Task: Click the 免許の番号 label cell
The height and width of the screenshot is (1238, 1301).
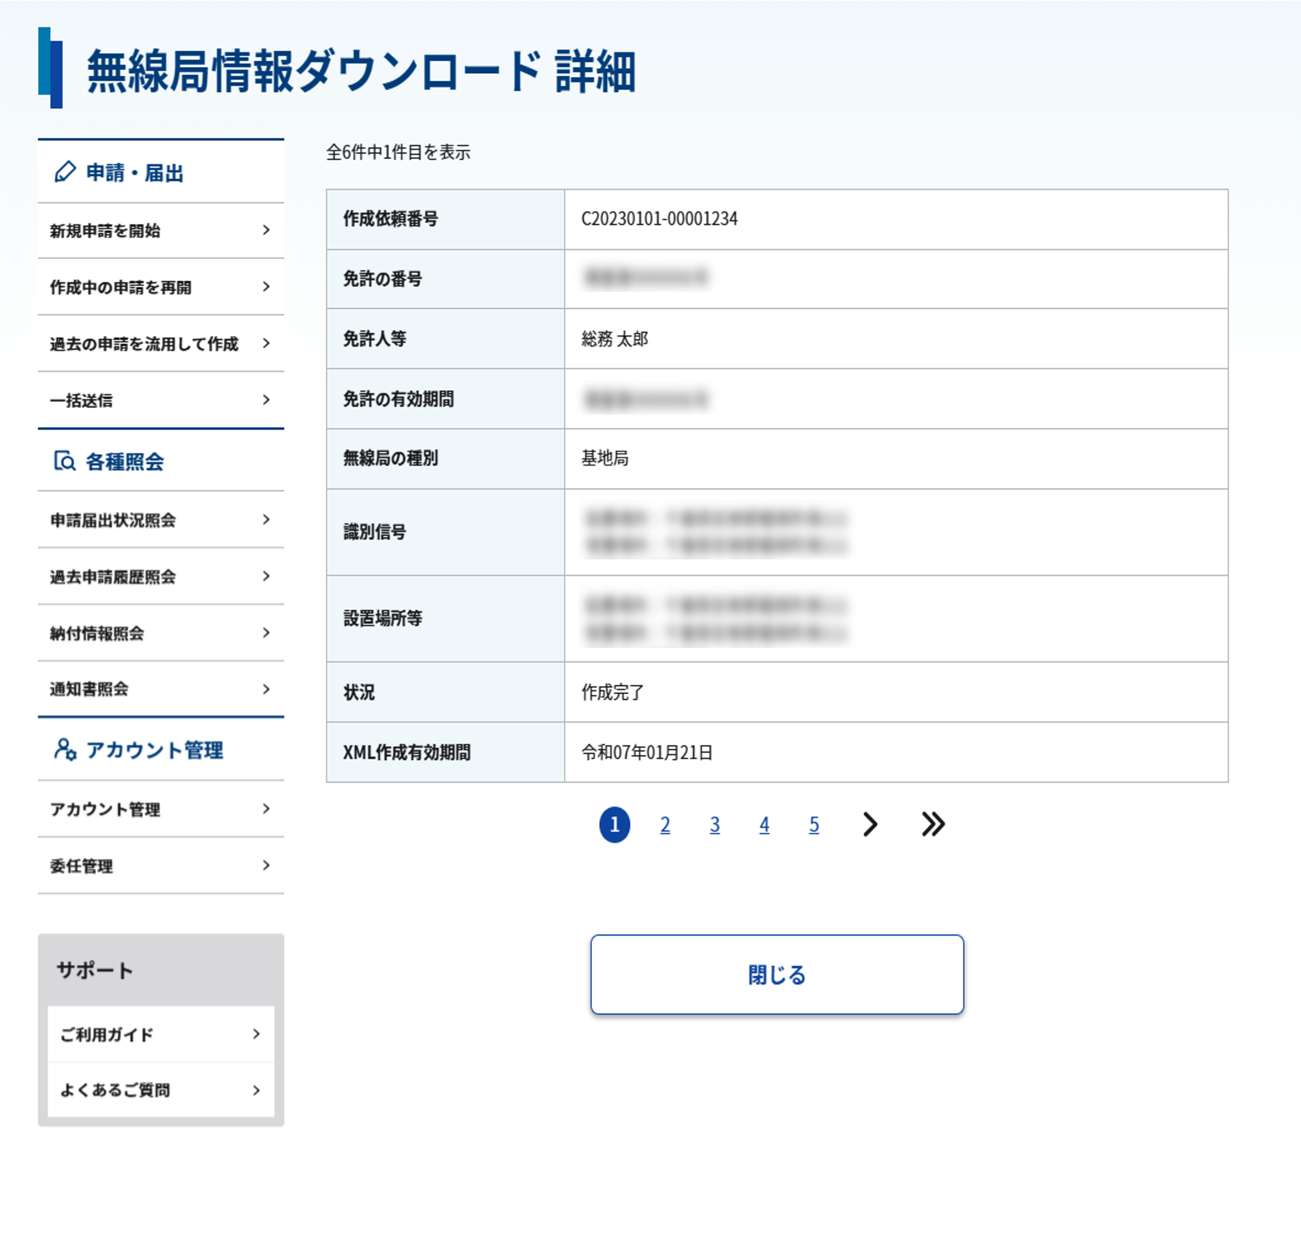Action: (x=445, y=279)
